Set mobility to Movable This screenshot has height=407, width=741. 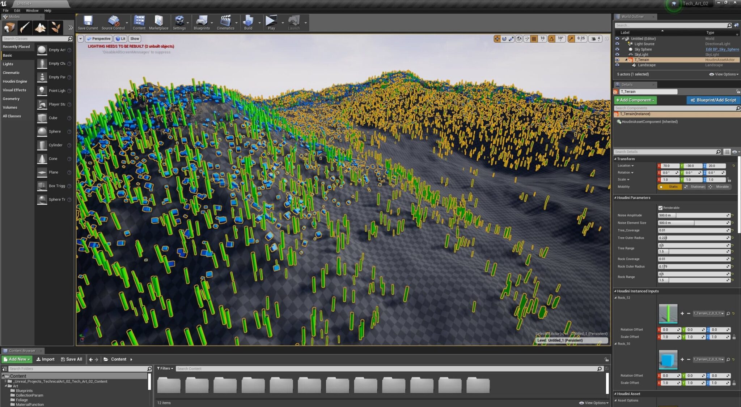coord(719,187)
